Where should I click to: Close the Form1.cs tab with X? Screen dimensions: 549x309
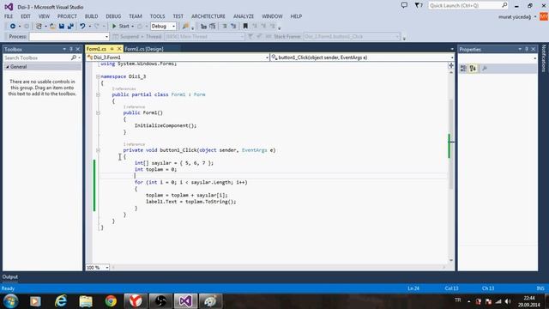119,49
